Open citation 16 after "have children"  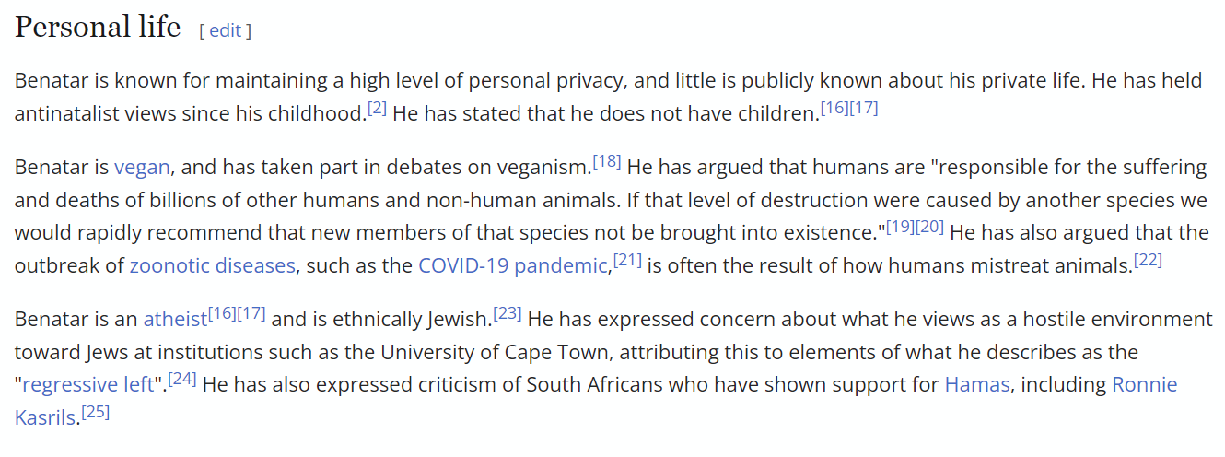pos(834,109)
